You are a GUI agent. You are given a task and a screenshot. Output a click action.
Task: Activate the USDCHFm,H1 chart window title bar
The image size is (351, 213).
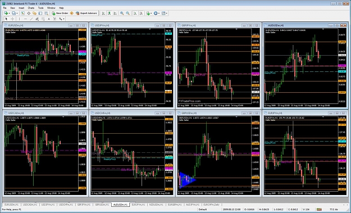(131, 113)
